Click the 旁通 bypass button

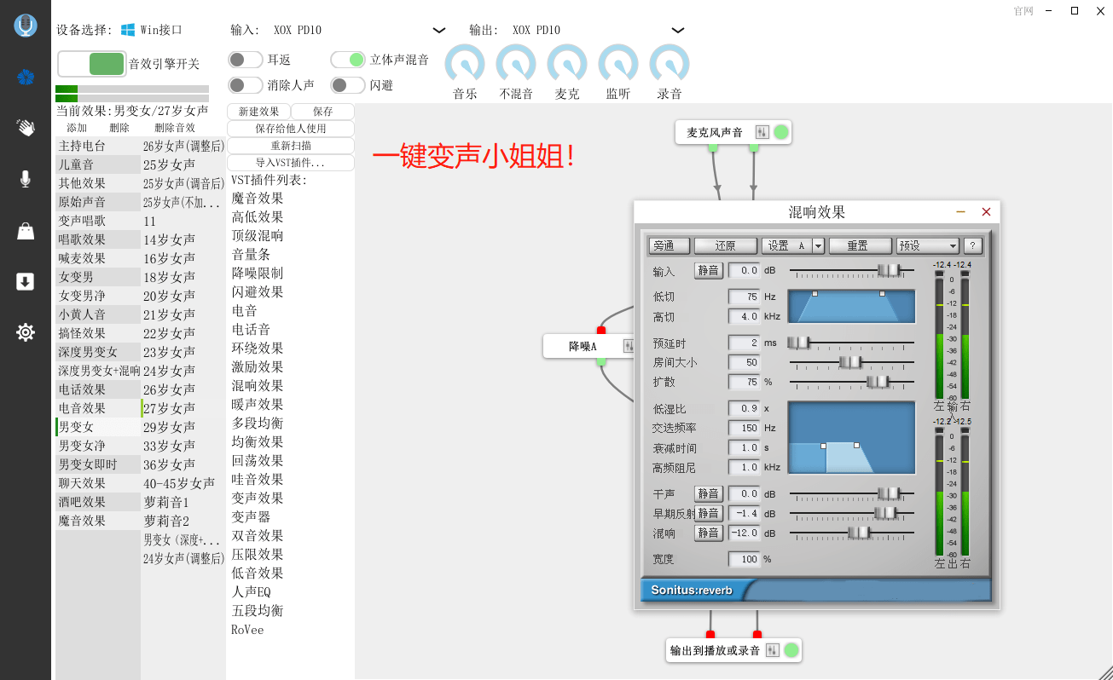click(x=669, y=245)
